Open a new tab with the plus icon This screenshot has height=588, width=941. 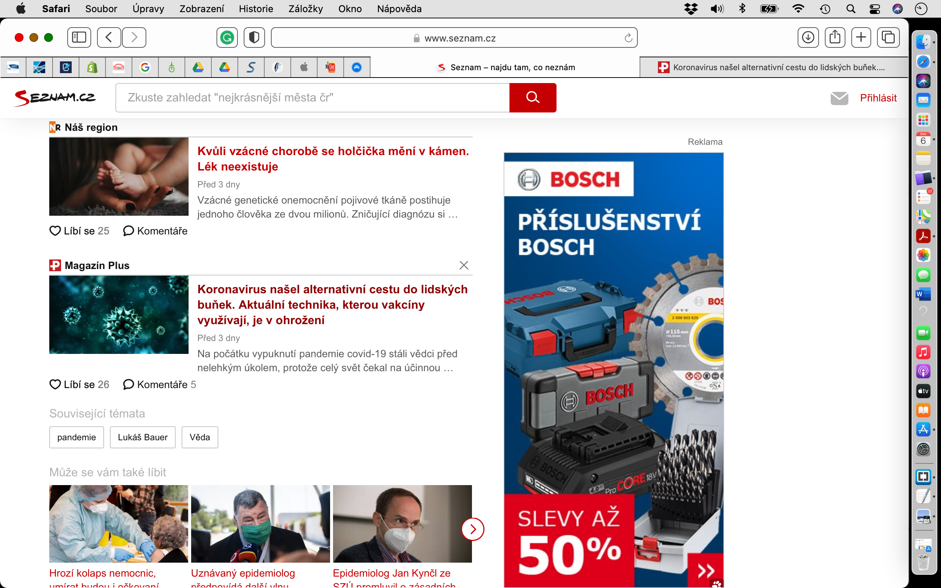click(861, 37)
